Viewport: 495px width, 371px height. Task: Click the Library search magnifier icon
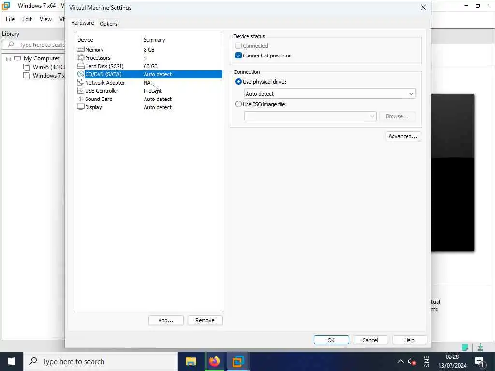tap(11, 44)
